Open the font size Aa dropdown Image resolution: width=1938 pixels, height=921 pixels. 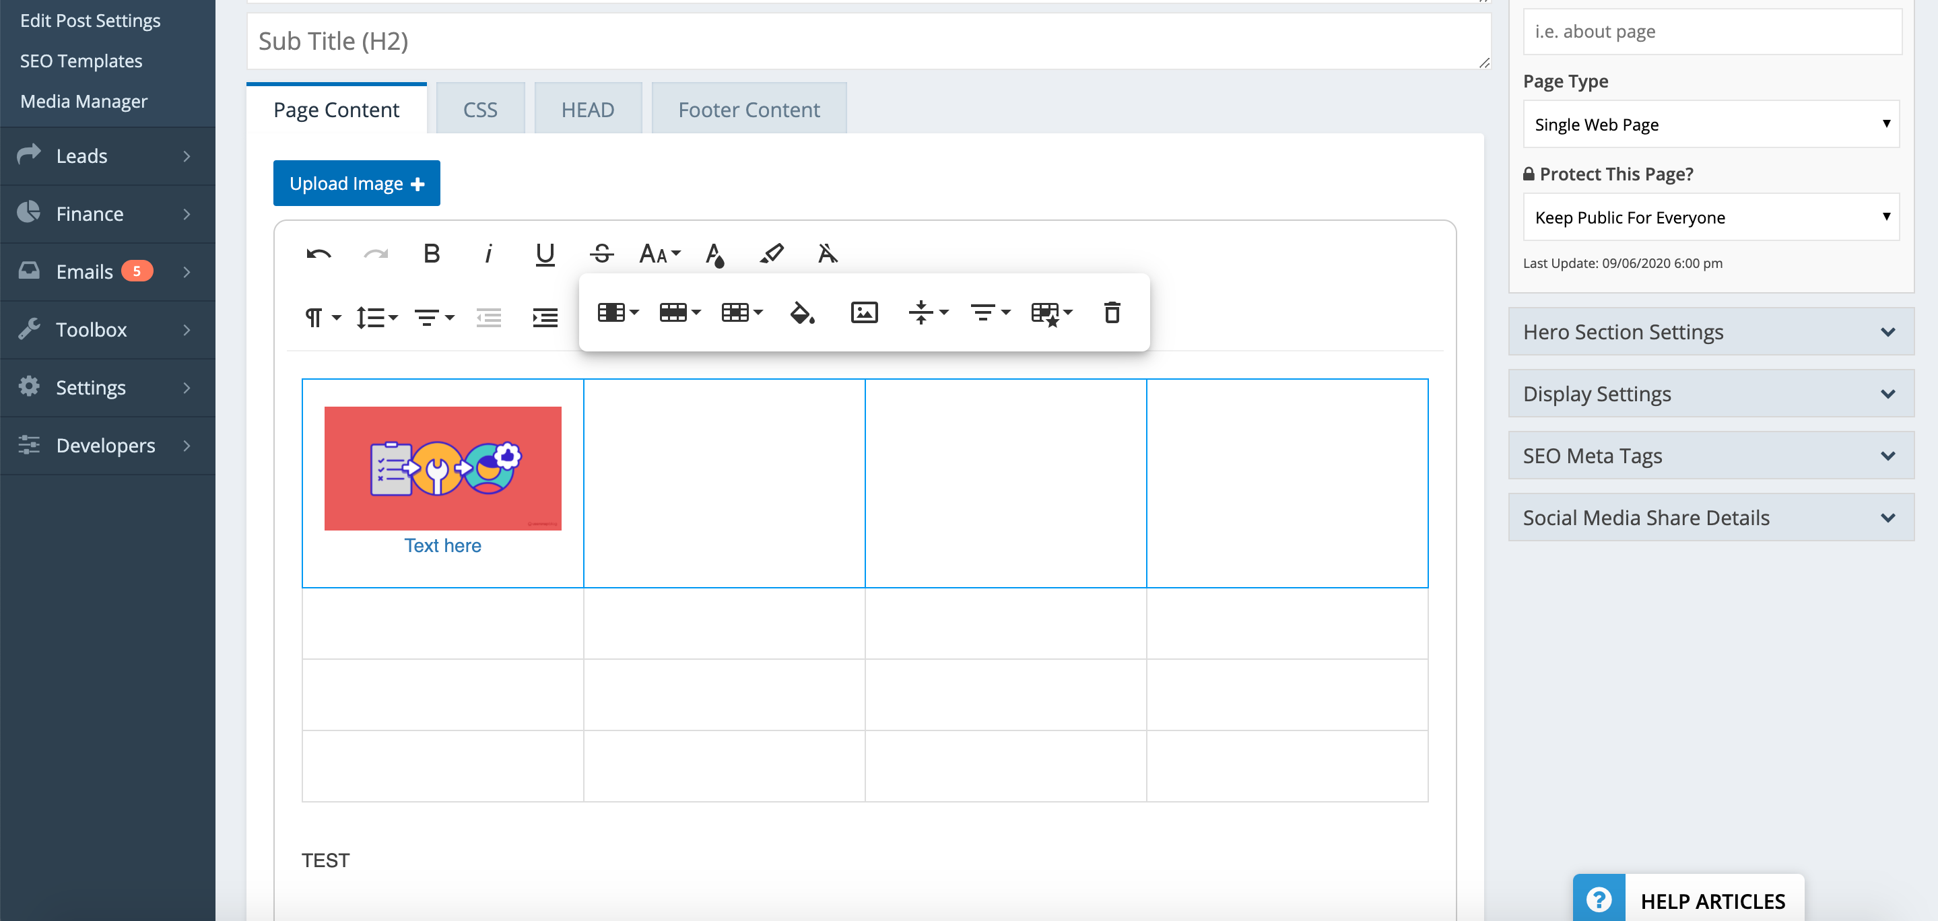pyautogui.click(x=657, y=254)
